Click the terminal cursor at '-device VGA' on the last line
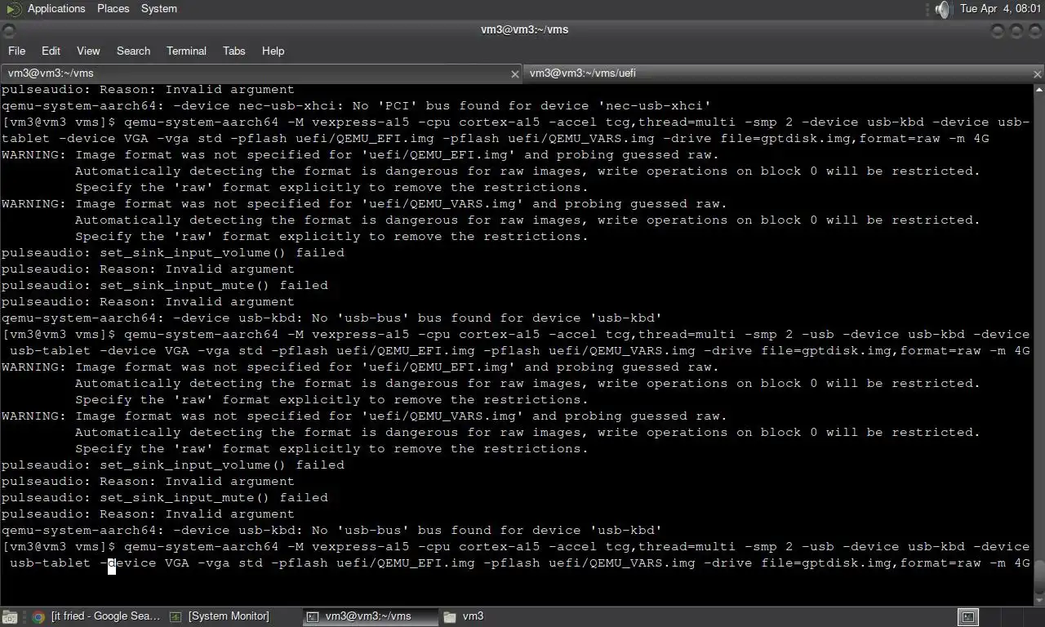Viewport: 1045px width, 627px height. point(112,563)
